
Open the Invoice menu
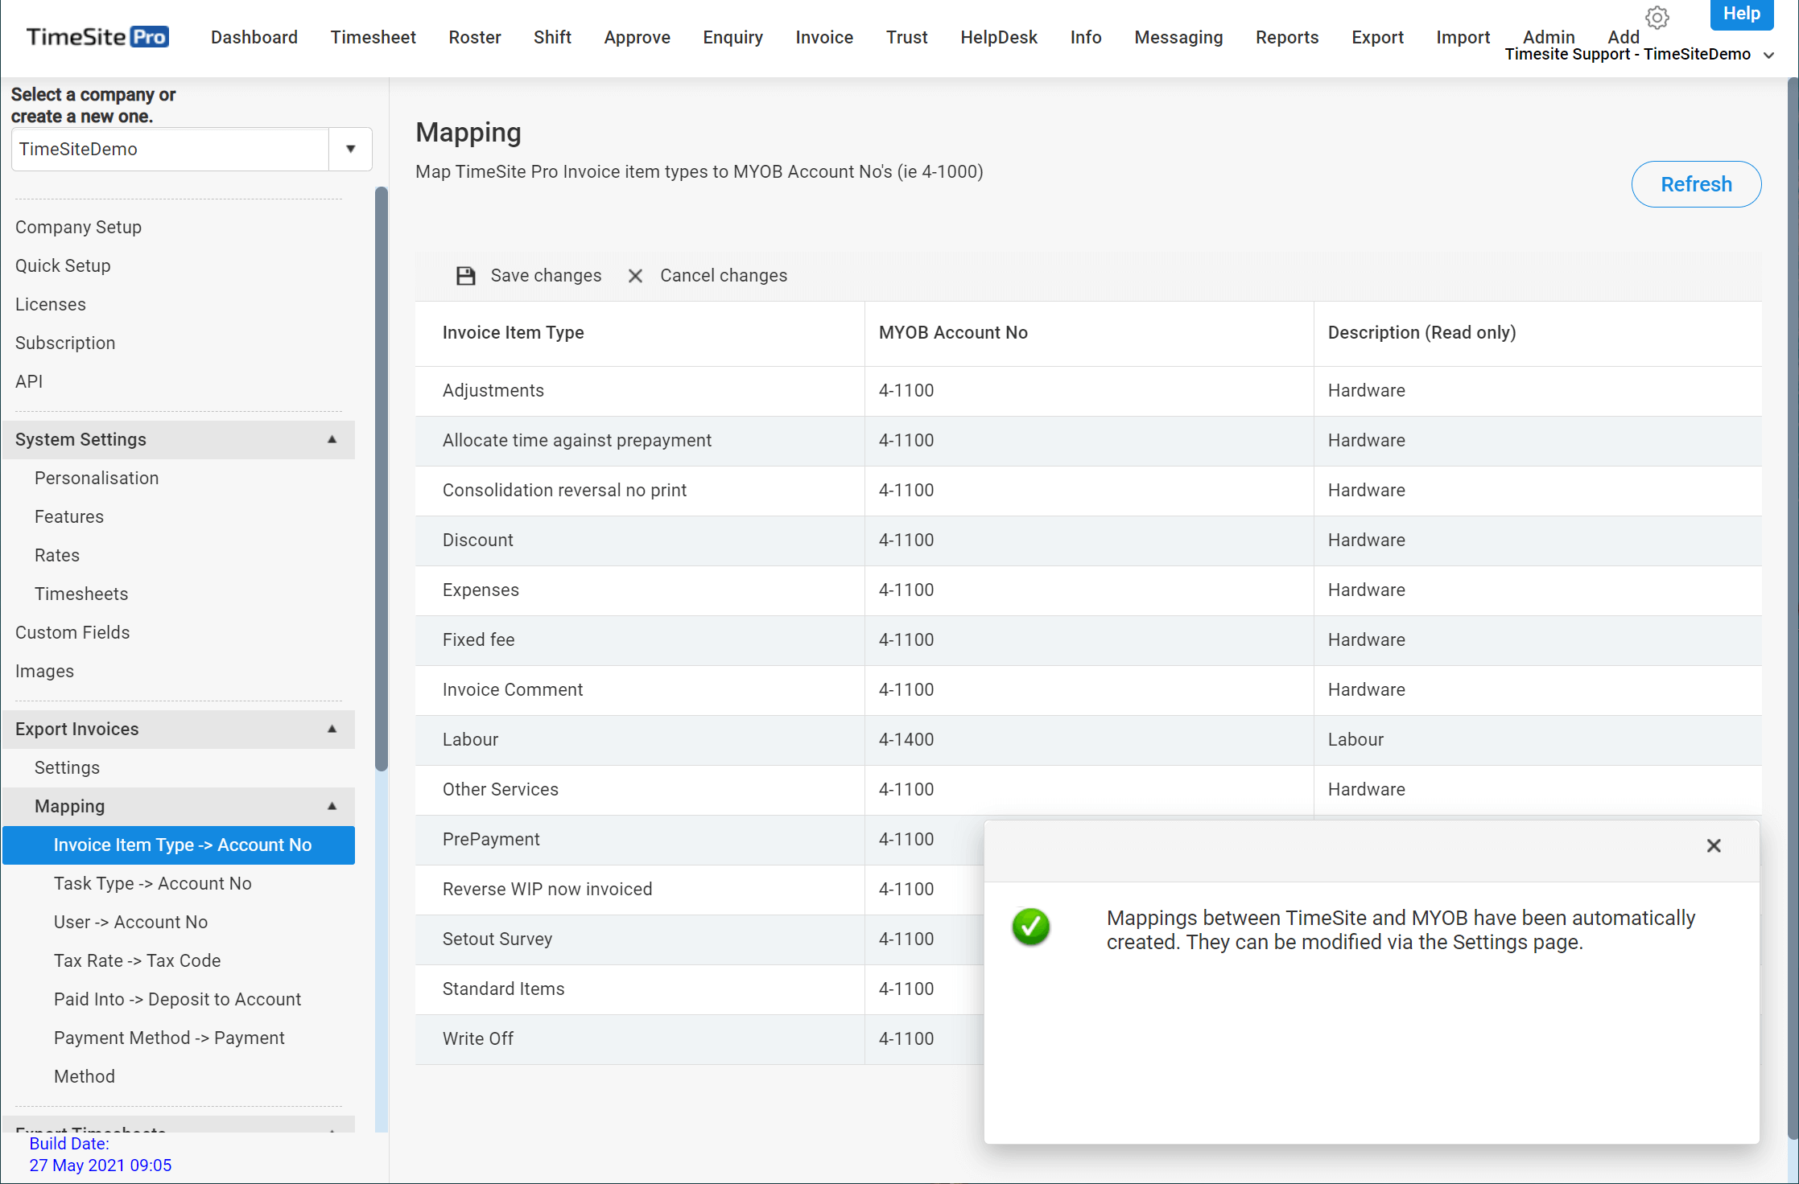pyautogui.click(x=824, y=37)
